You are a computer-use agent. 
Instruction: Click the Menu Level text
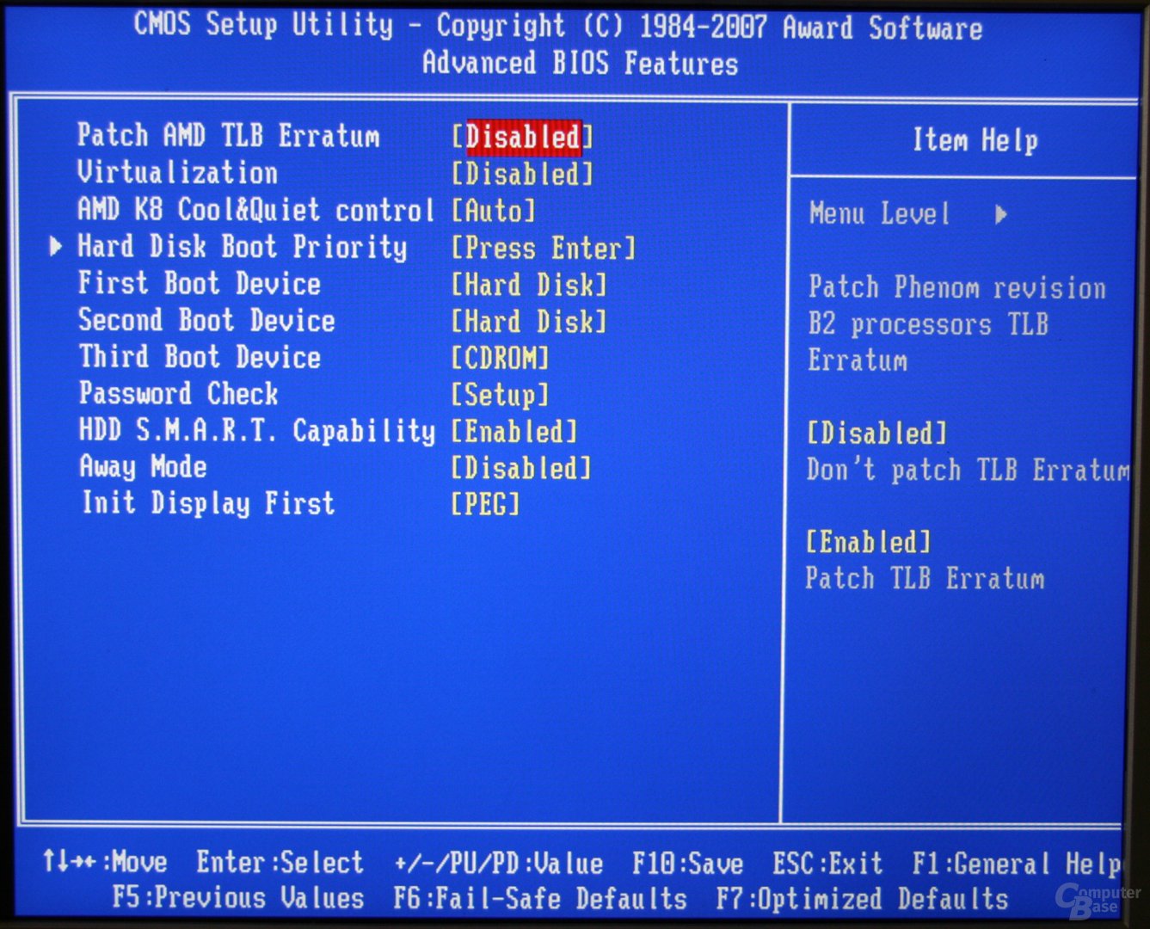[879, 213]
